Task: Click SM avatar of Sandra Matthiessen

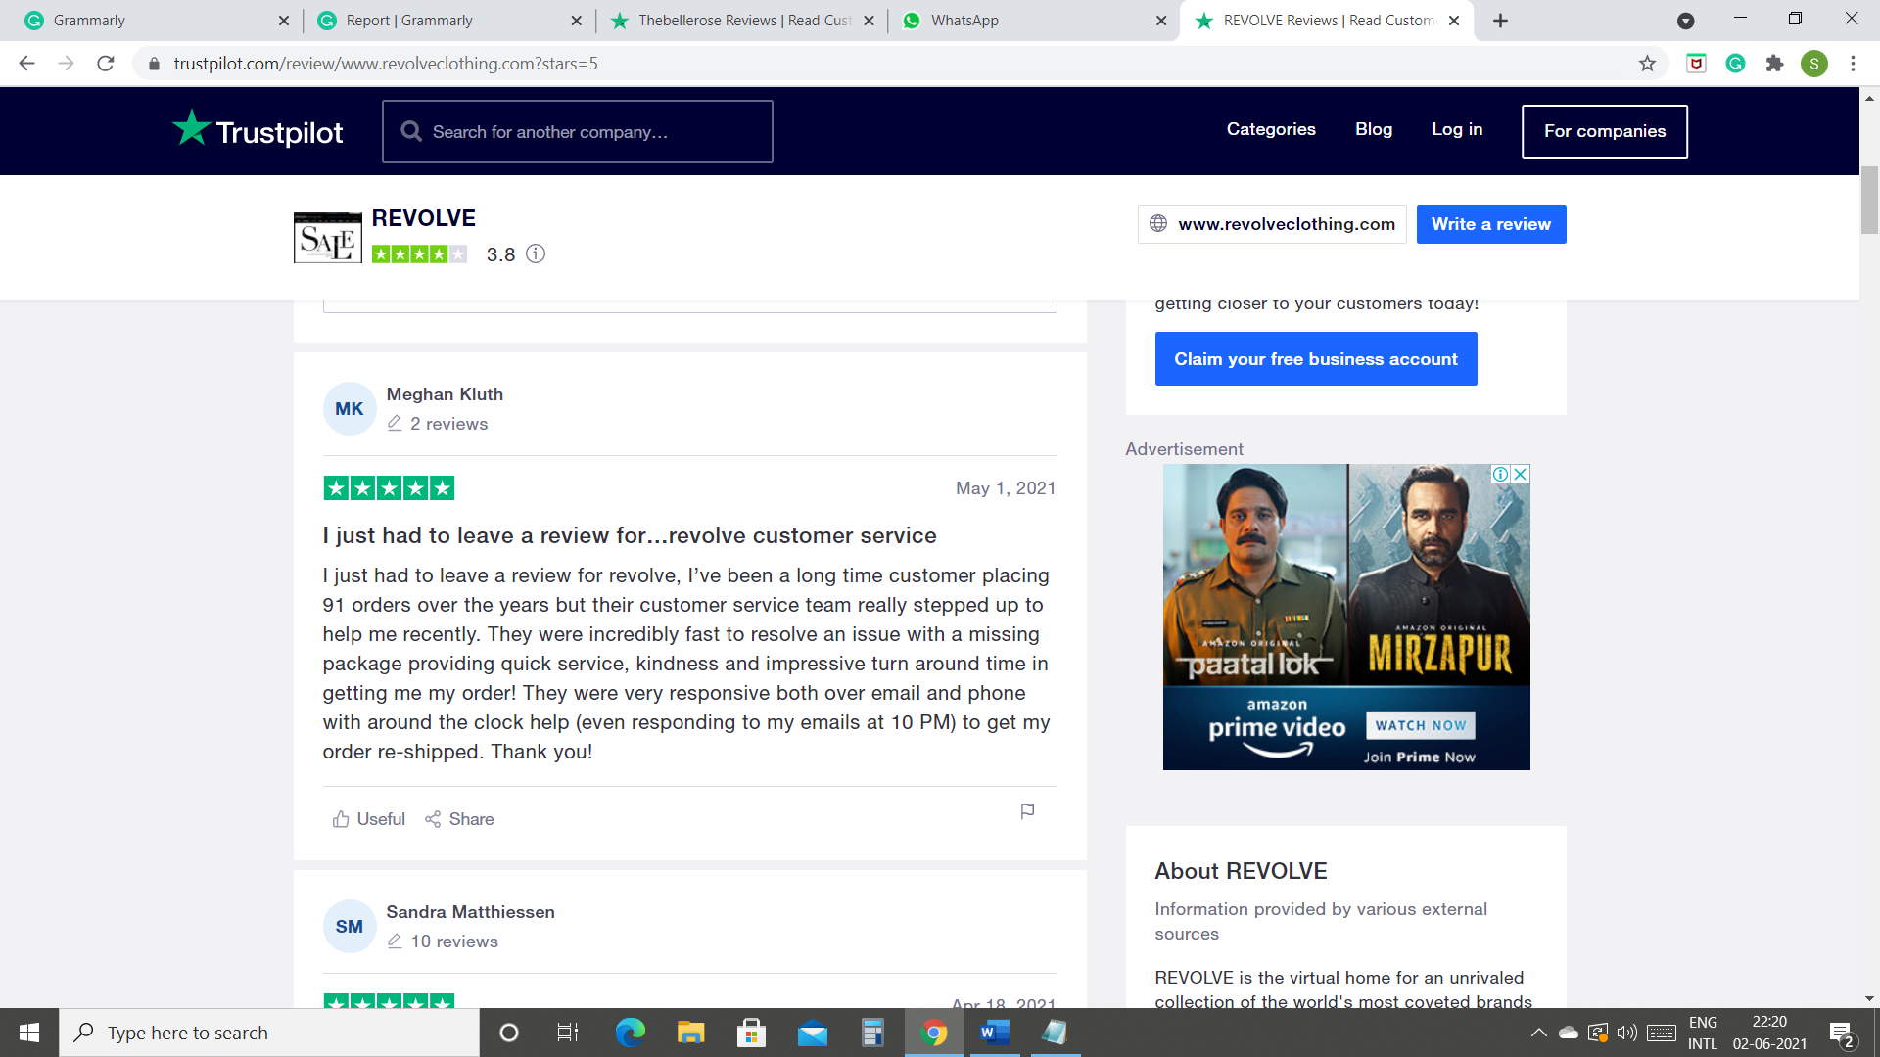Action: 350,927
